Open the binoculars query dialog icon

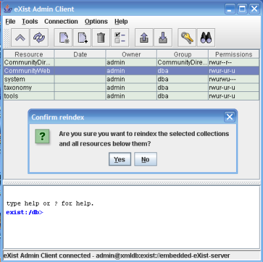(x=206, y=37)
